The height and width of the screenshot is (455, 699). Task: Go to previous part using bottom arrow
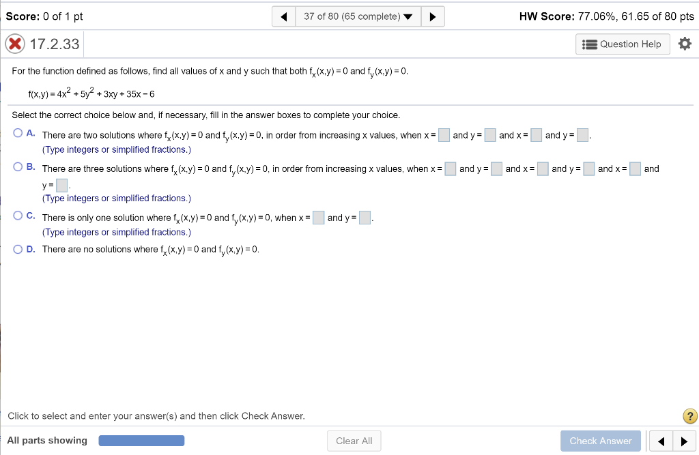(661, 441)
